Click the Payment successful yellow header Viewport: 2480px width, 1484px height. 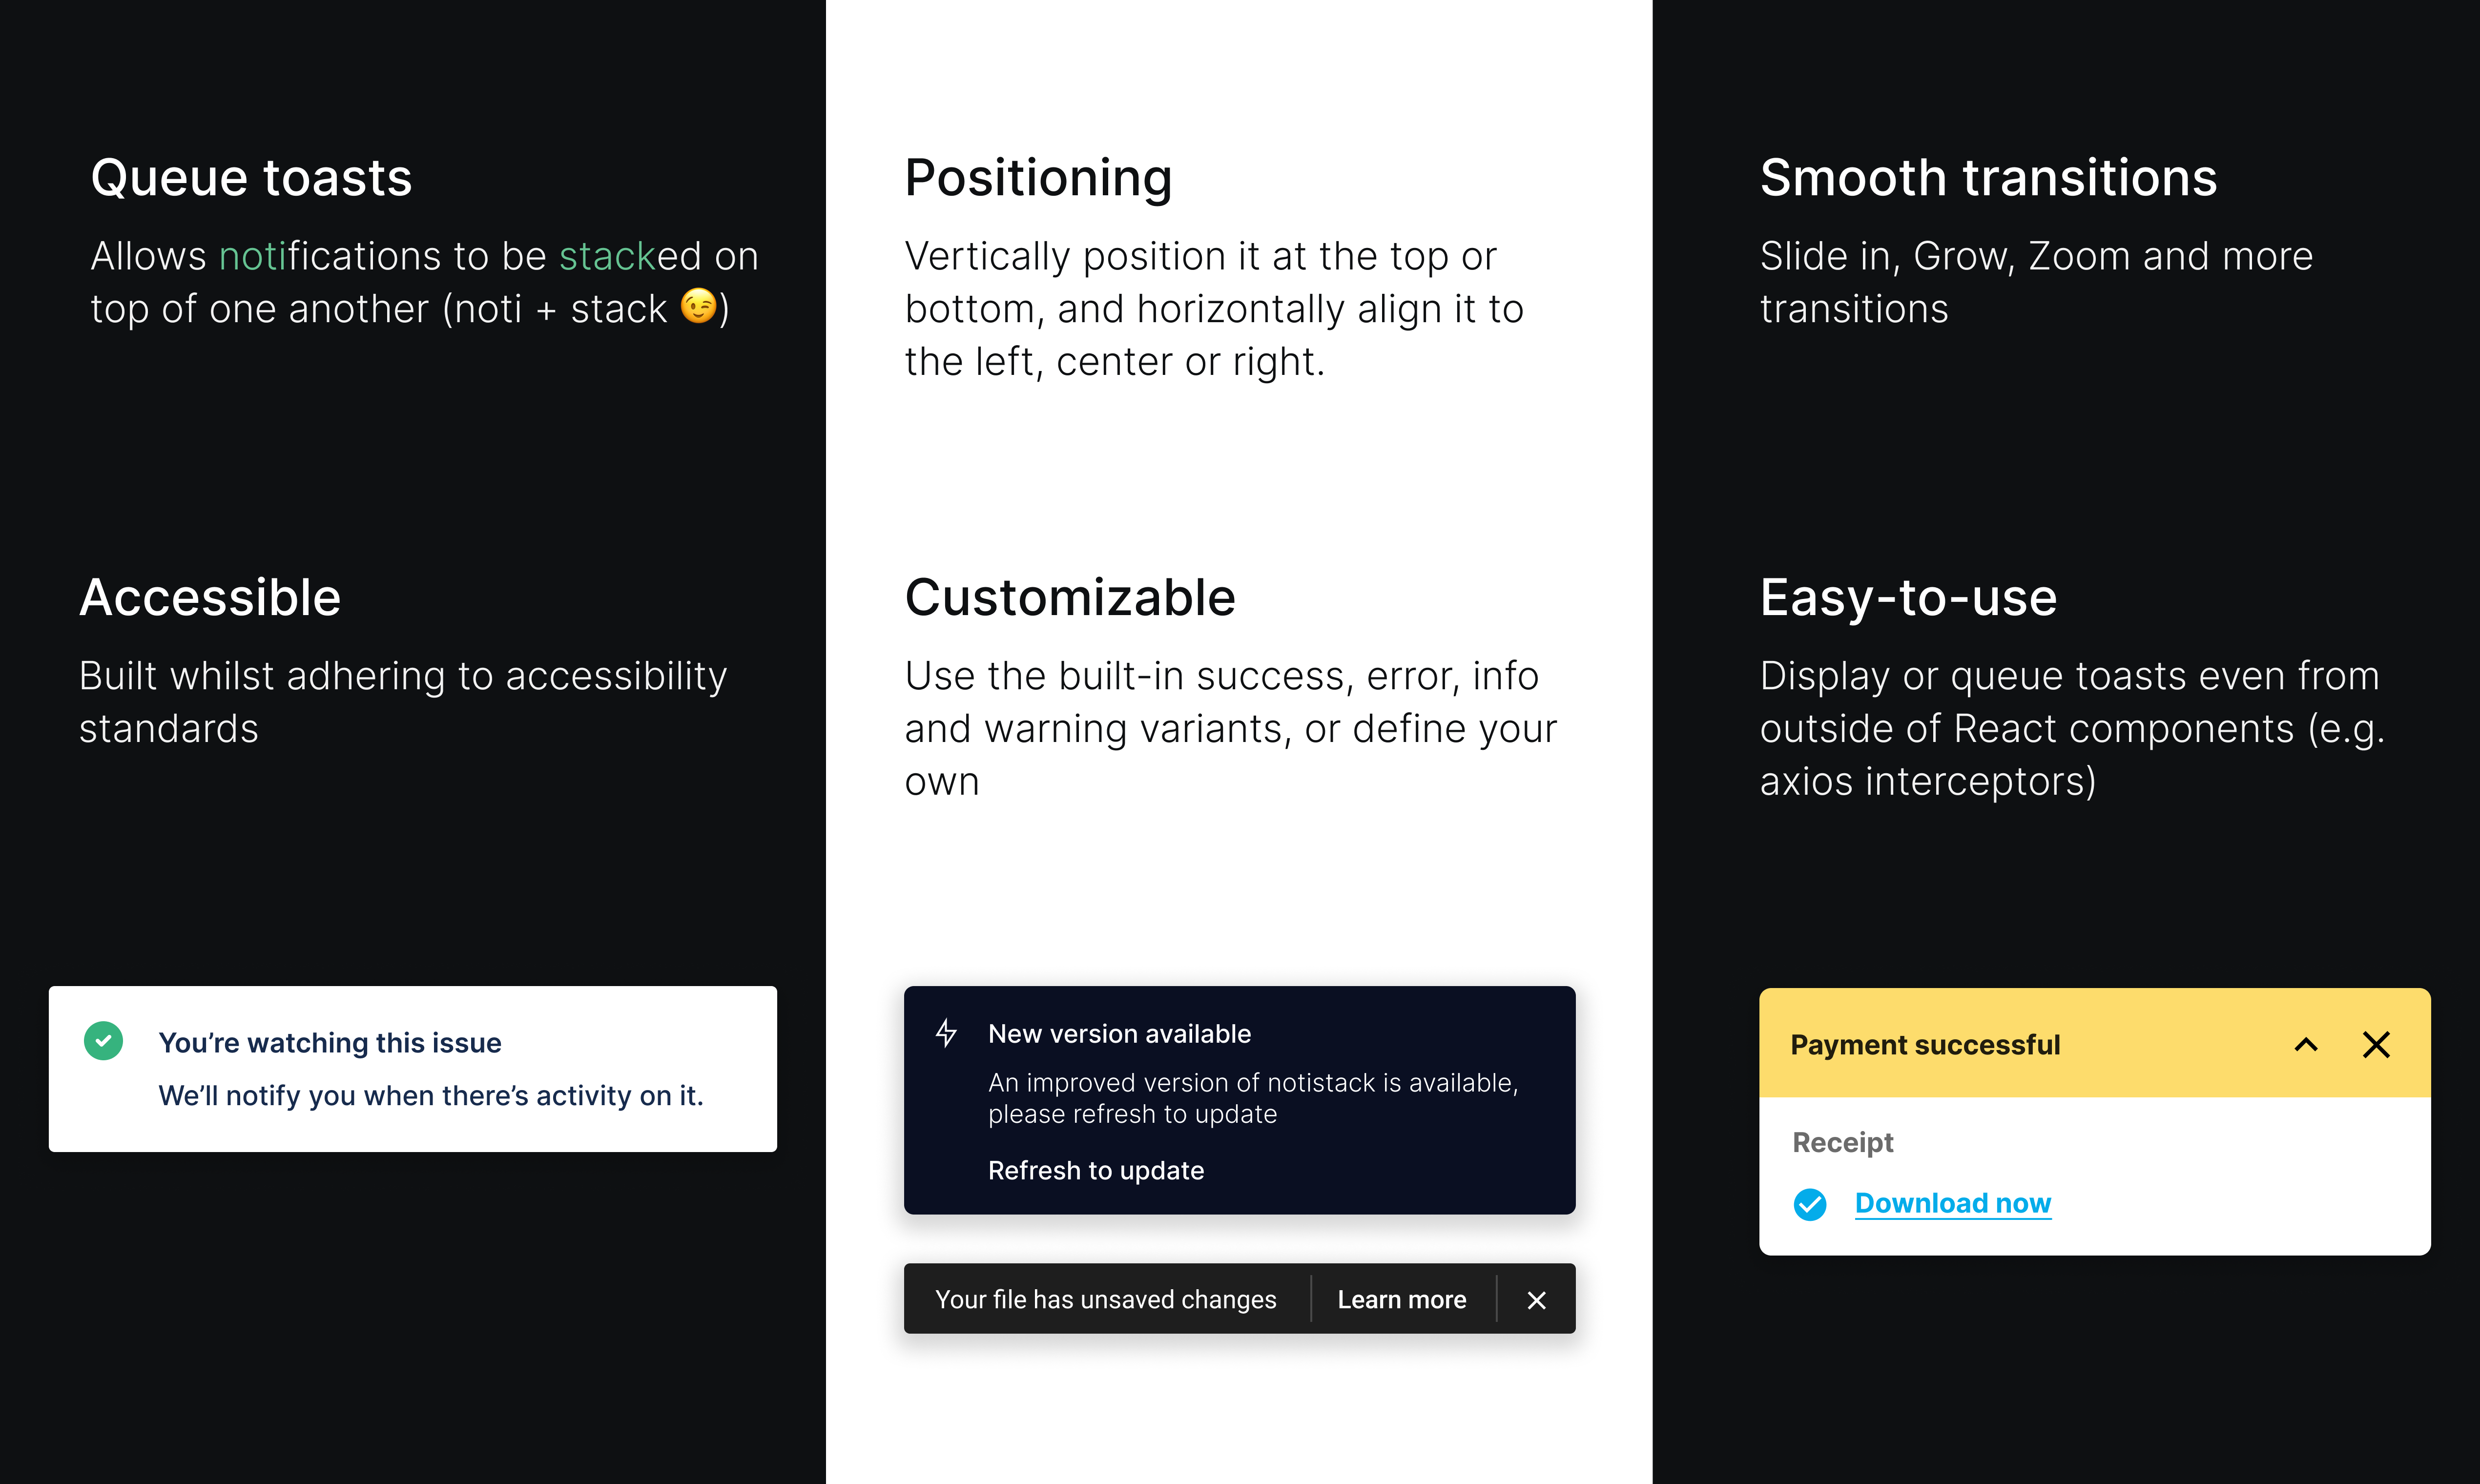click(2094, 1043)
